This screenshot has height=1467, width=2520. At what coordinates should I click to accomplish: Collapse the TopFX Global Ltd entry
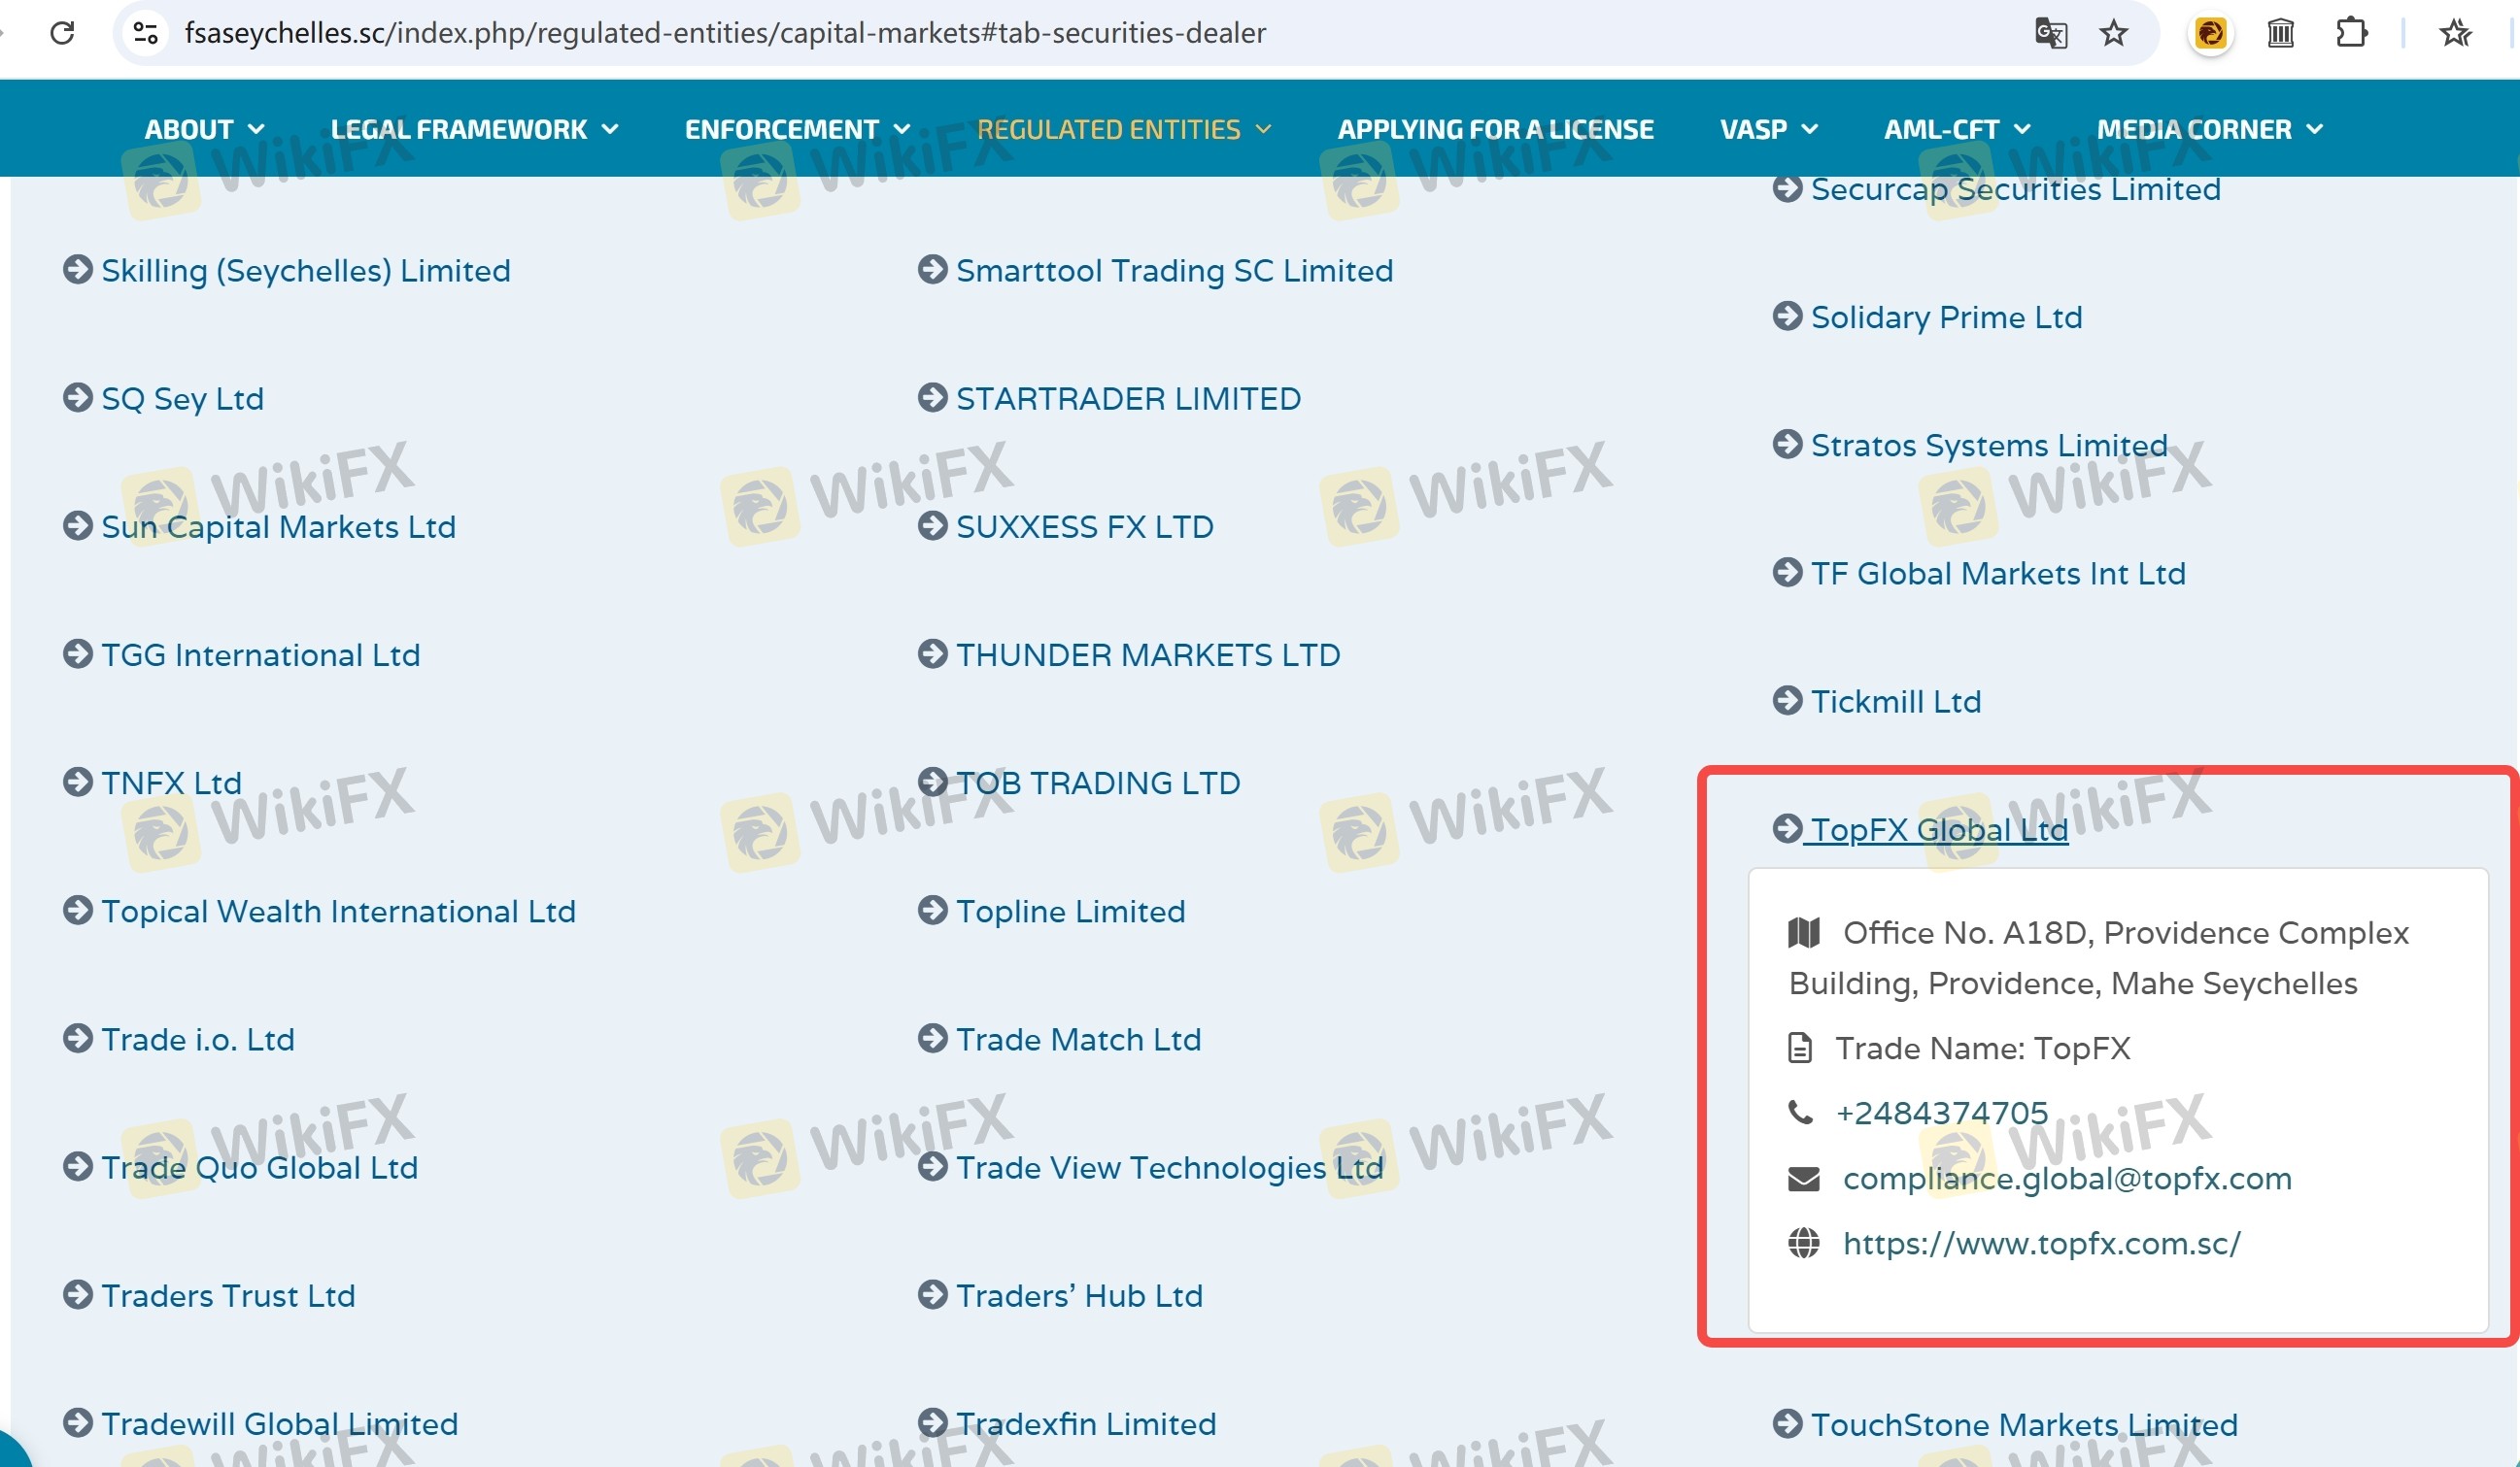click(1938, 829)
